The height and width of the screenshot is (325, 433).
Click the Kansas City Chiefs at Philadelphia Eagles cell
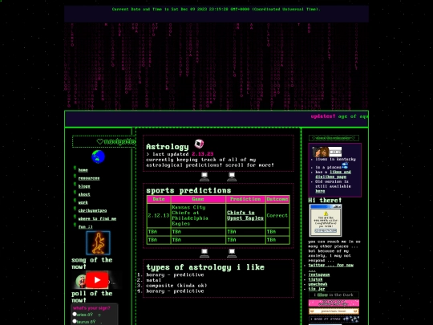point(198,215)
